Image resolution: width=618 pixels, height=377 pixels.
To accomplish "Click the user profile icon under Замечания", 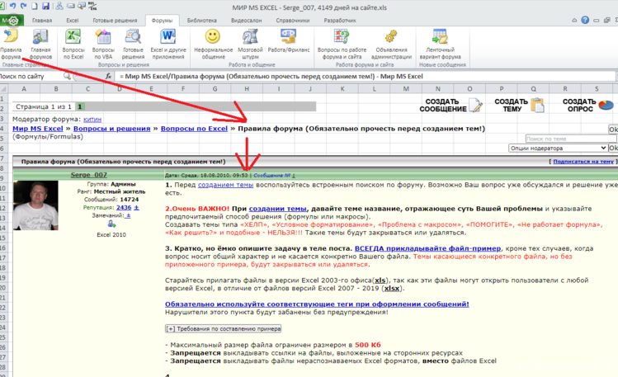I will [x=111, y=224].
